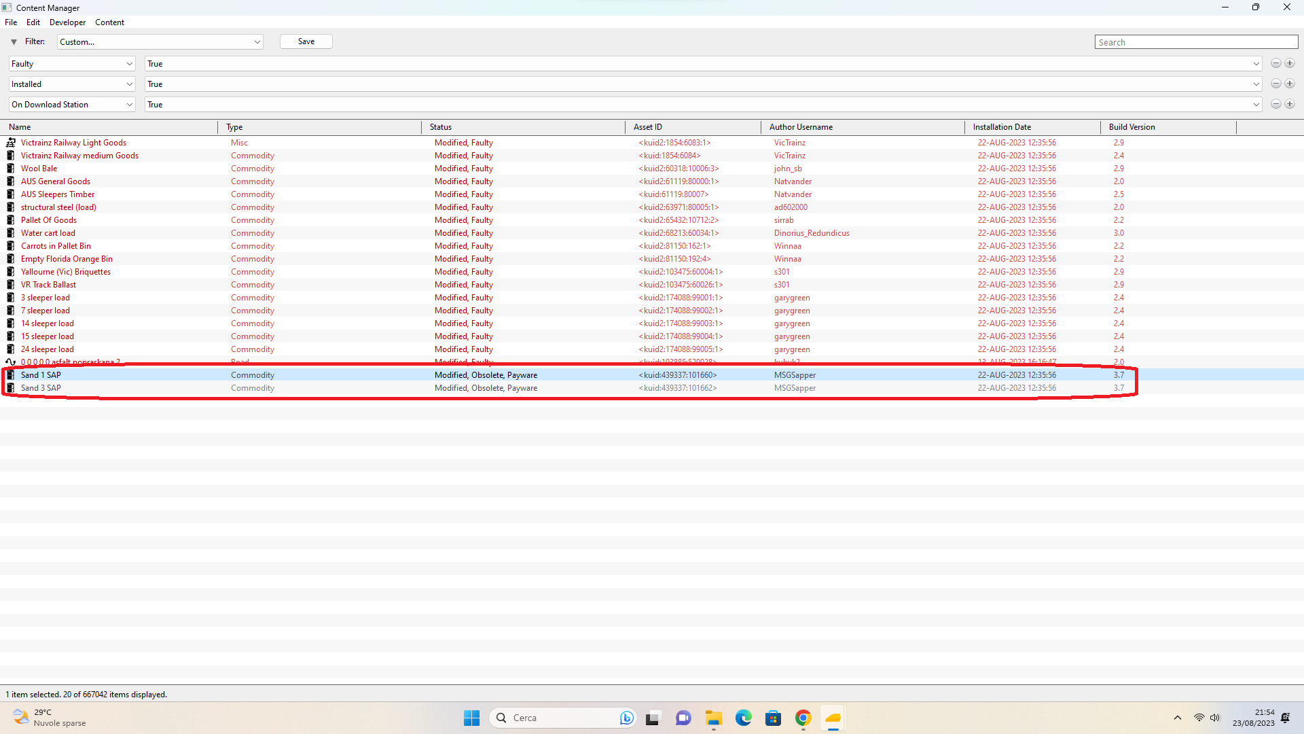Open True value dropdown for On Download Station
Image resolution: width=1304 pixels, height=734 pixels.
coord(703,105)
